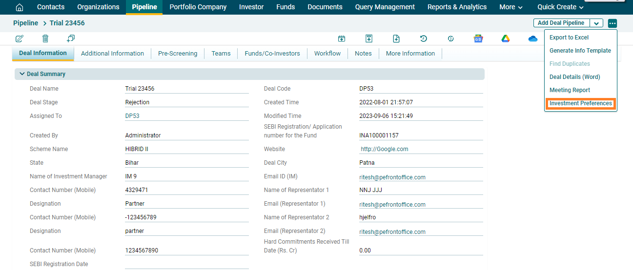The image size is (633, 270).
Task: Open the Google Drive icon
Action: click(x=506, y=39)
